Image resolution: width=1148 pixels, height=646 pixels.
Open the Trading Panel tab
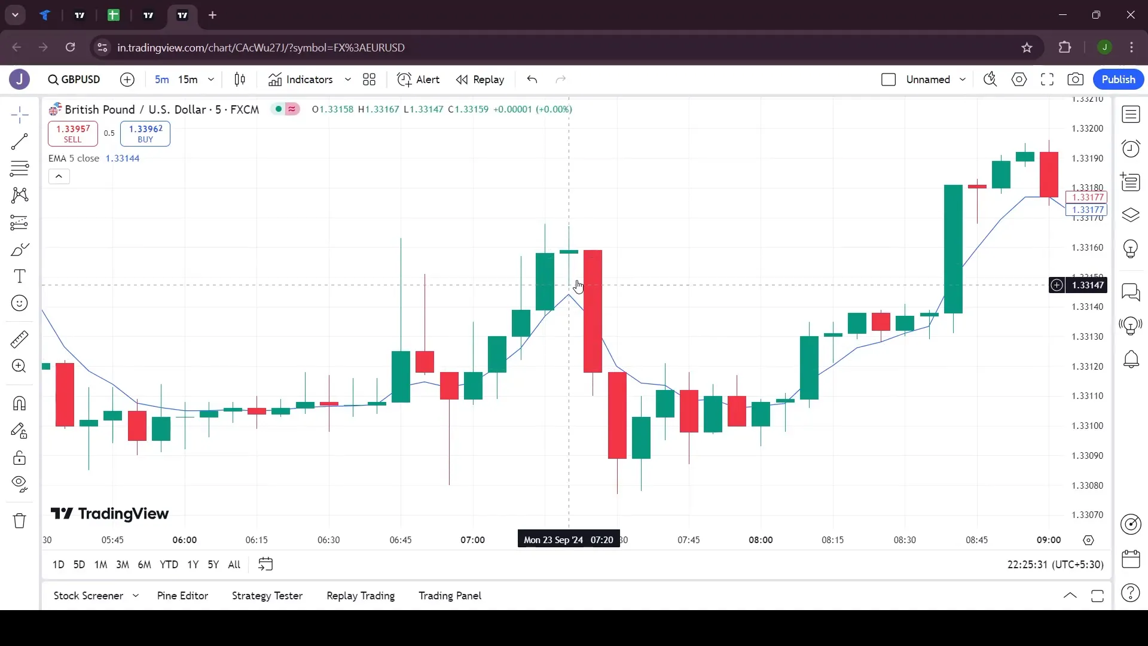coord(450,596)
